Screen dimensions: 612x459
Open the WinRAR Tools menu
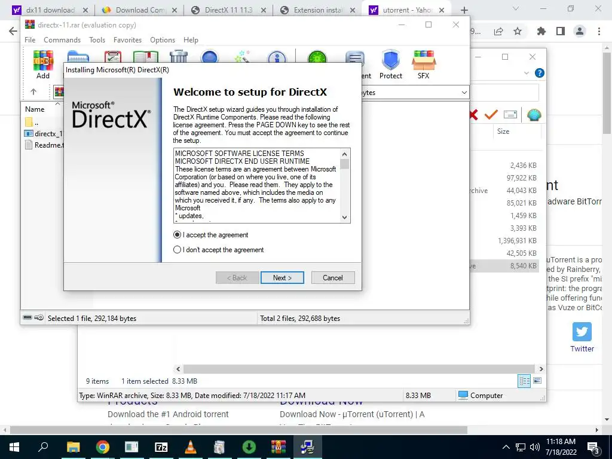[97, 40]
